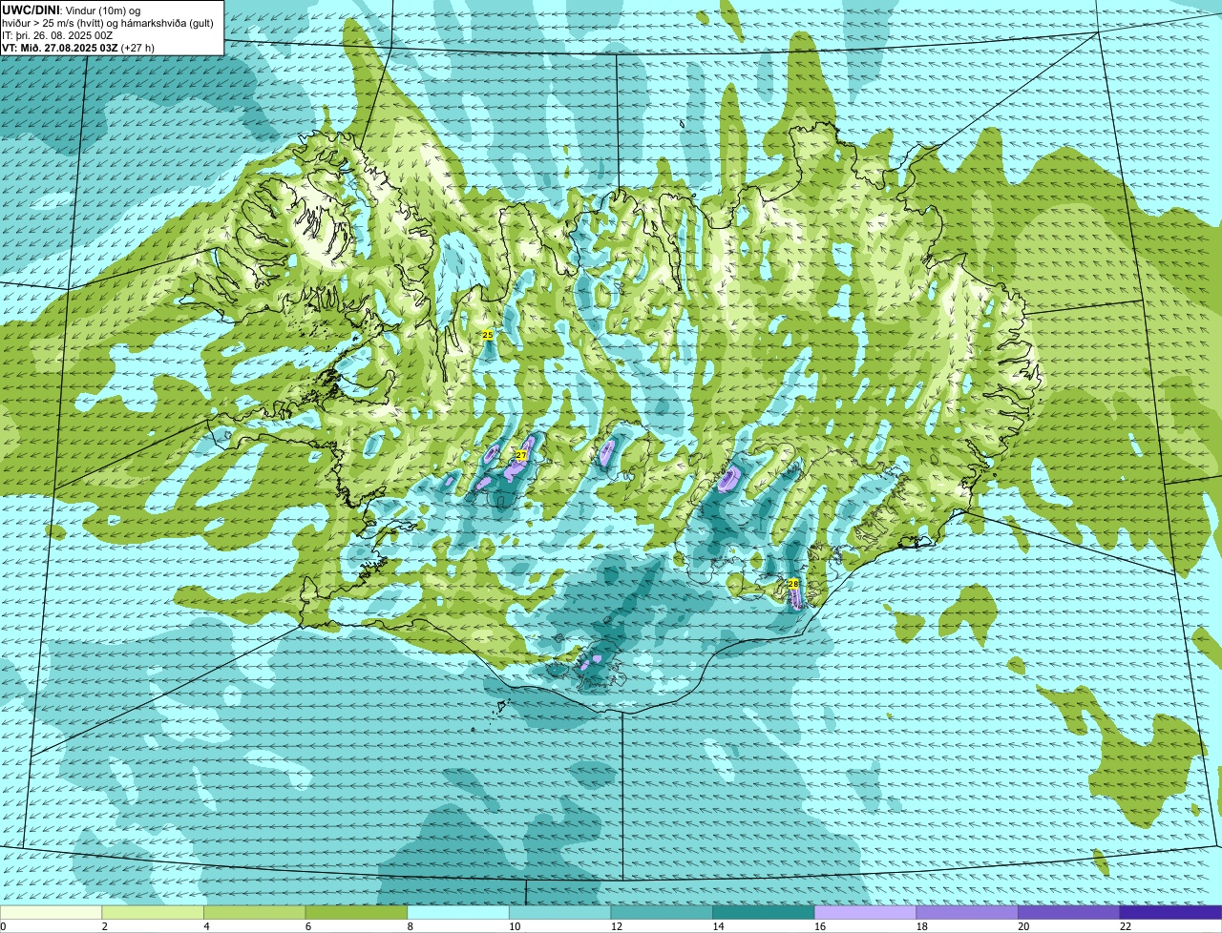Click the yellow gust label 25
Viewport: 1222px width, 933px height.
[487, 335]
